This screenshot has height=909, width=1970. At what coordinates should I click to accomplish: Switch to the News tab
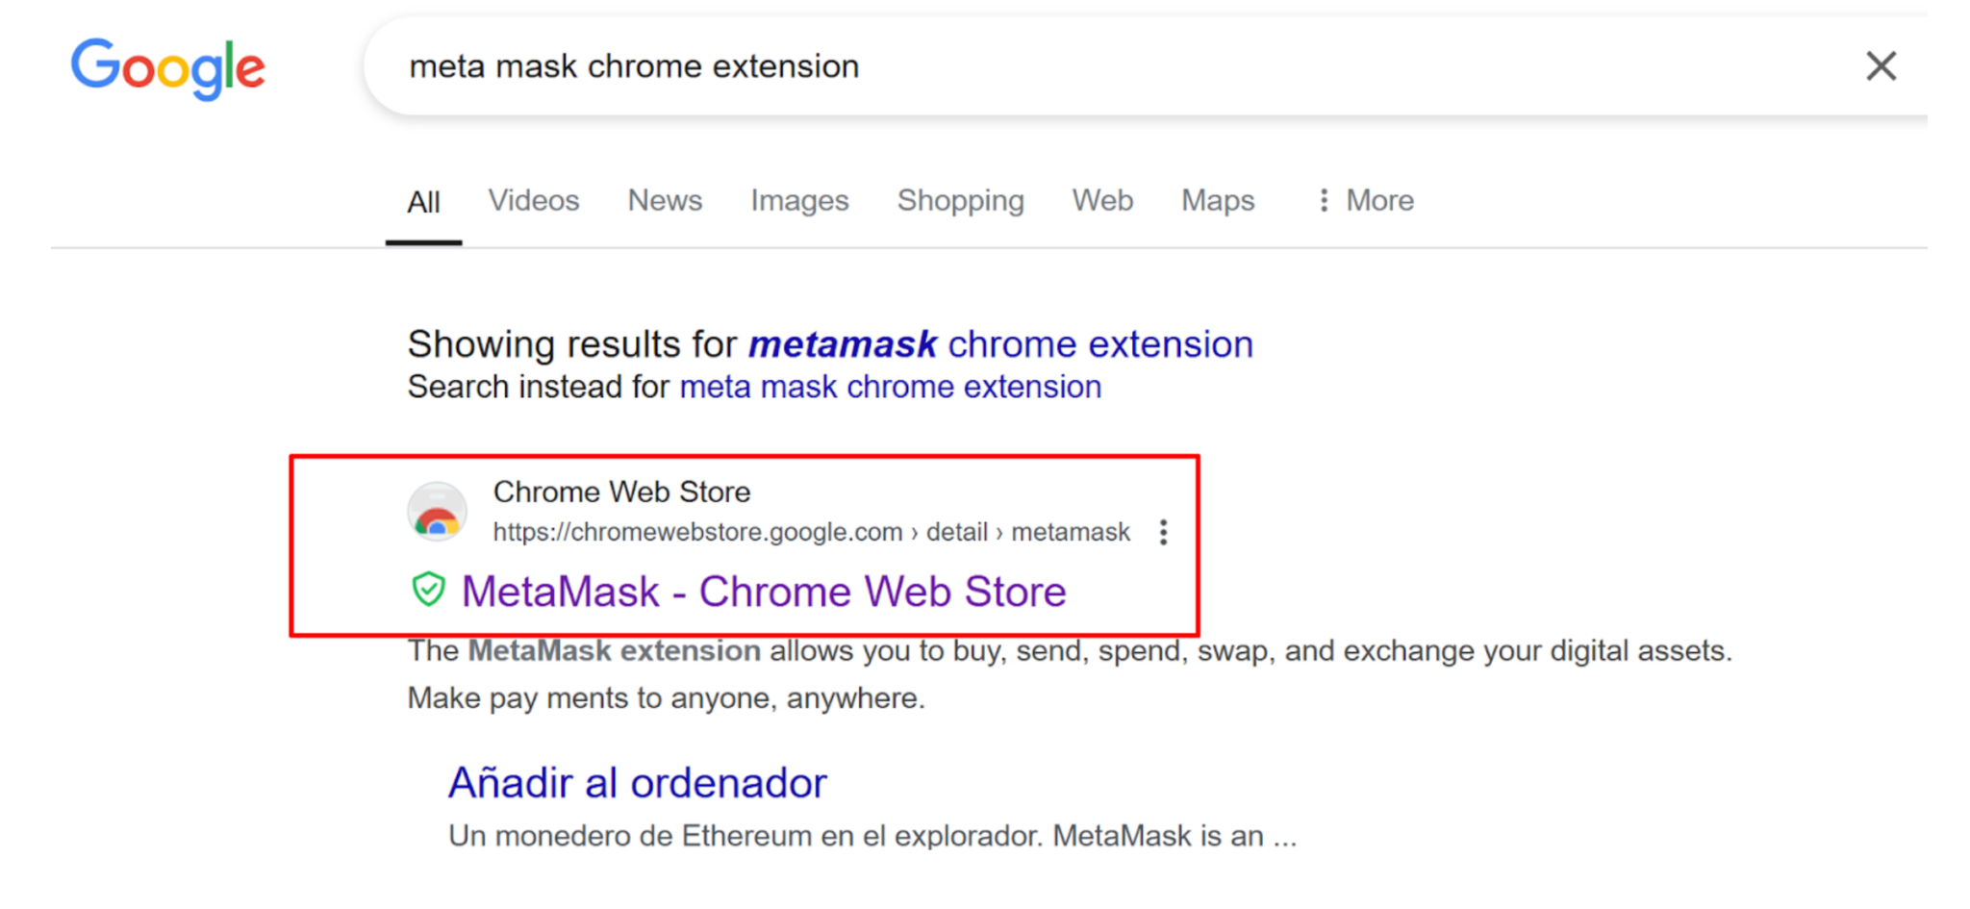click(x=665, y=200)
